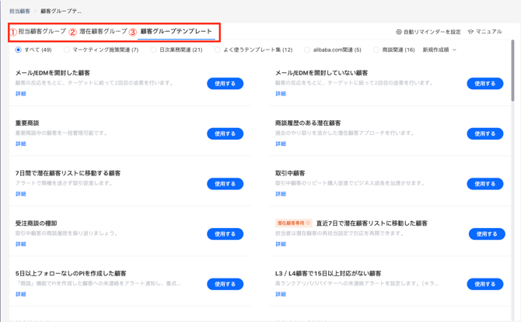Click the 自動リマインダーを設定 gear icon
Viewport: 521px width, 322px height.
click(399, 32)
